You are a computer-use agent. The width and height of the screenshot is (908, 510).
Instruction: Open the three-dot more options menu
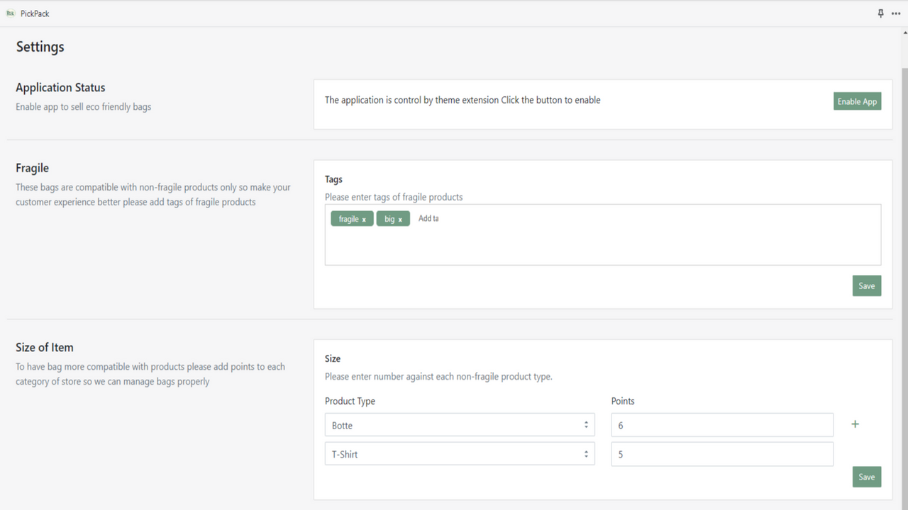(x=896, y=13)
